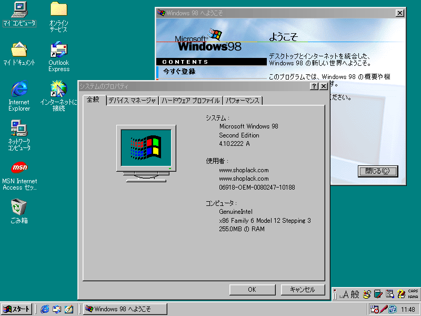This screenshot has width=421, height=316.
Task: Click the Windows98 logo in Welcome window
Action: click(x=209, y=41)
